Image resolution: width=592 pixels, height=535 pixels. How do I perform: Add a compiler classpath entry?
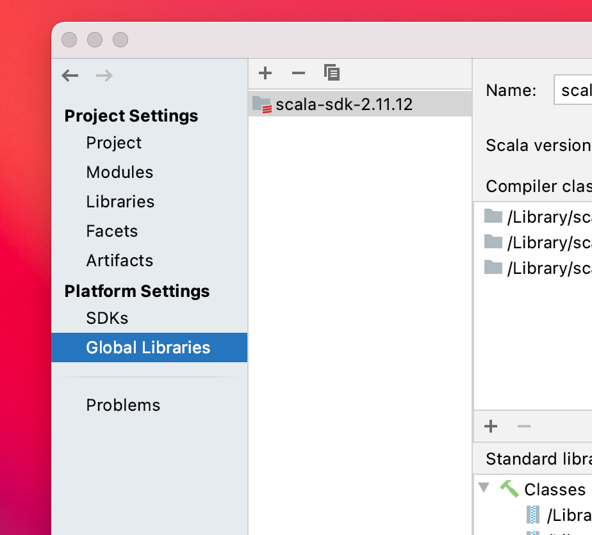[x=491, y=426]
